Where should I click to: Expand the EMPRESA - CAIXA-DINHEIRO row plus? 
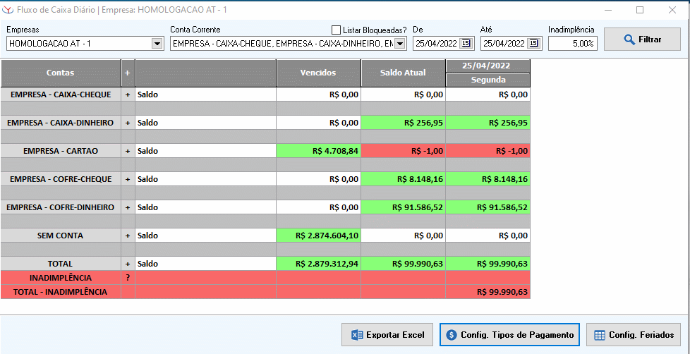point(128,123)
